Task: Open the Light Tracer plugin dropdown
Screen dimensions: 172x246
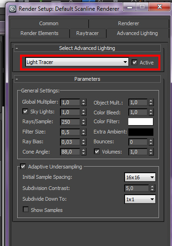Action: tap(77, 62)
